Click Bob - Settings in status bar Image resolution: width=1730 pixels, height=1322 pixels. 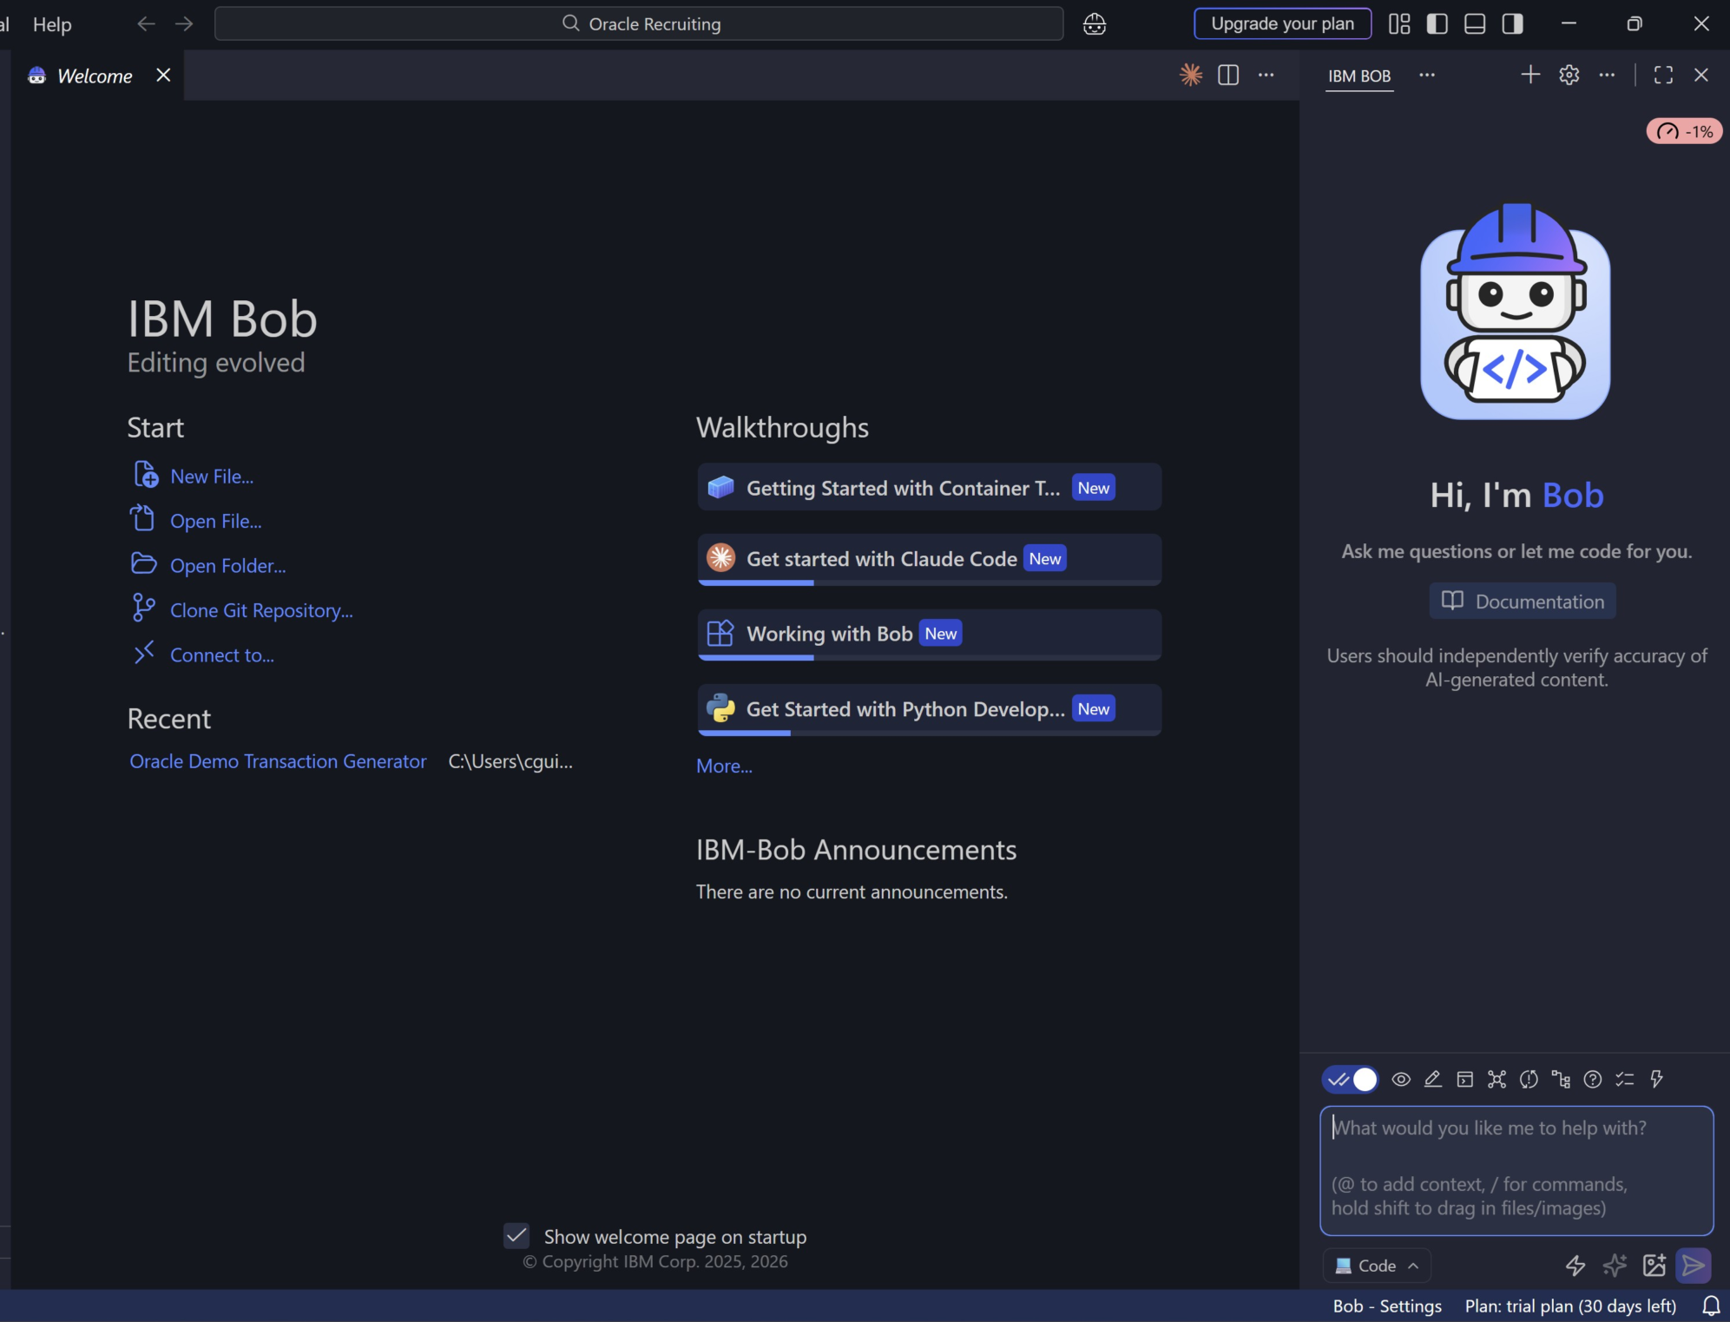(1387, 1306)
